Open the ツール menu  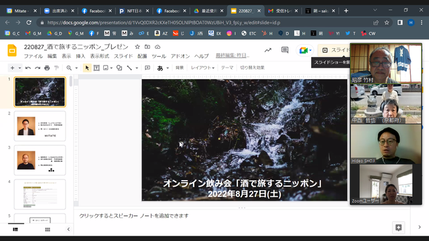click(159, 56)
